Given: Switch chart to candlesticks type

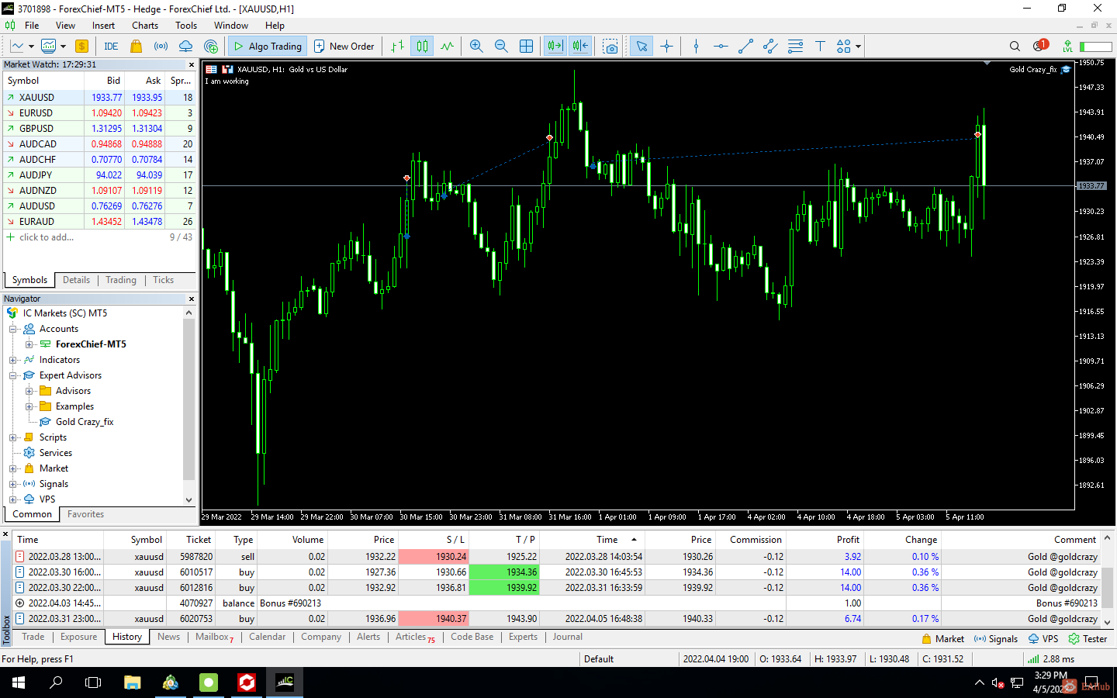Looking at the screenshot, I should 422,46.
